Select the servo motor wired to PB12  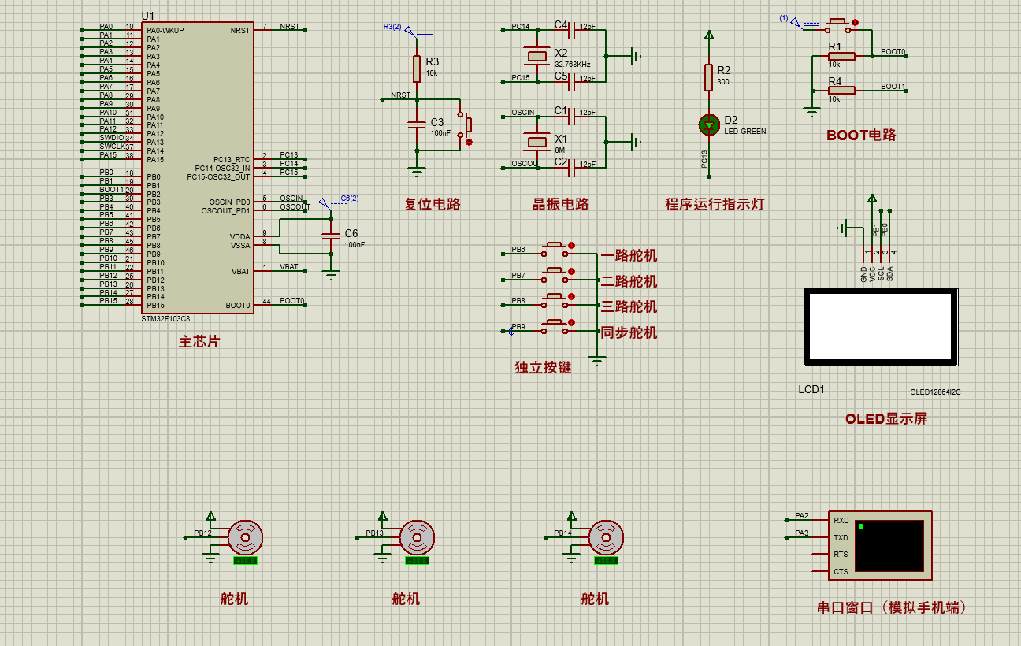pyautogui.click(x=246, y=539)
